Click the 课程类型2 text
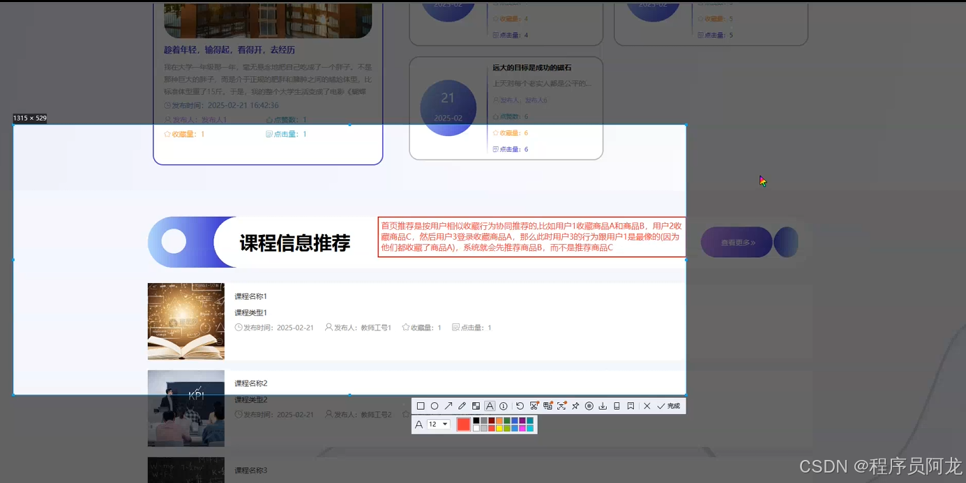Image resolution: width=966 pixels, height=483 pixels. 251,400
